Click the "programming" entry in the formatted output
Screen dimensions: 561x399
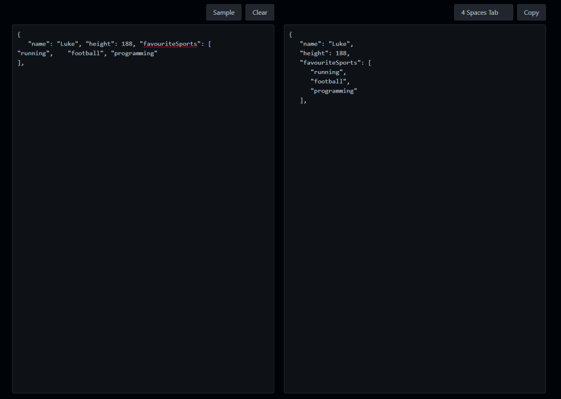(x=333, y=90)
